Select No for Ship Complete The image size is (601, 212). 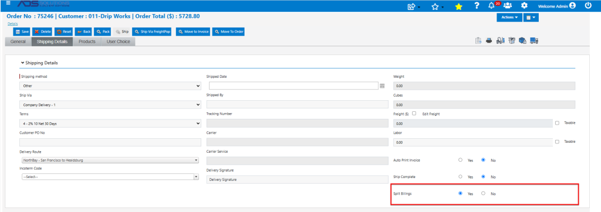[484, 177]
